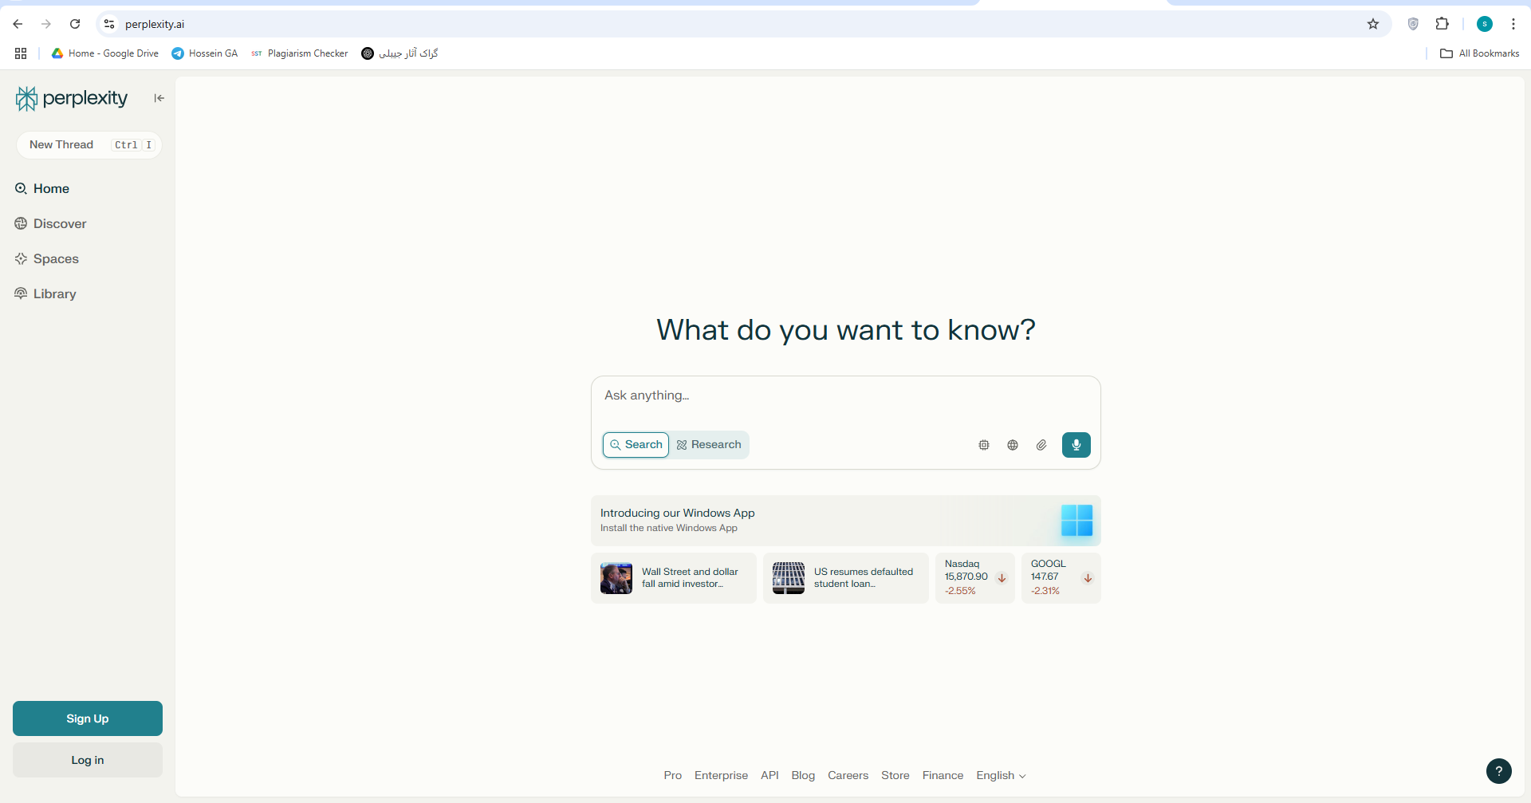Viewport: 1531px width, 803px height.
Task: Click the Perplexity logo
Action: point(72,98)
